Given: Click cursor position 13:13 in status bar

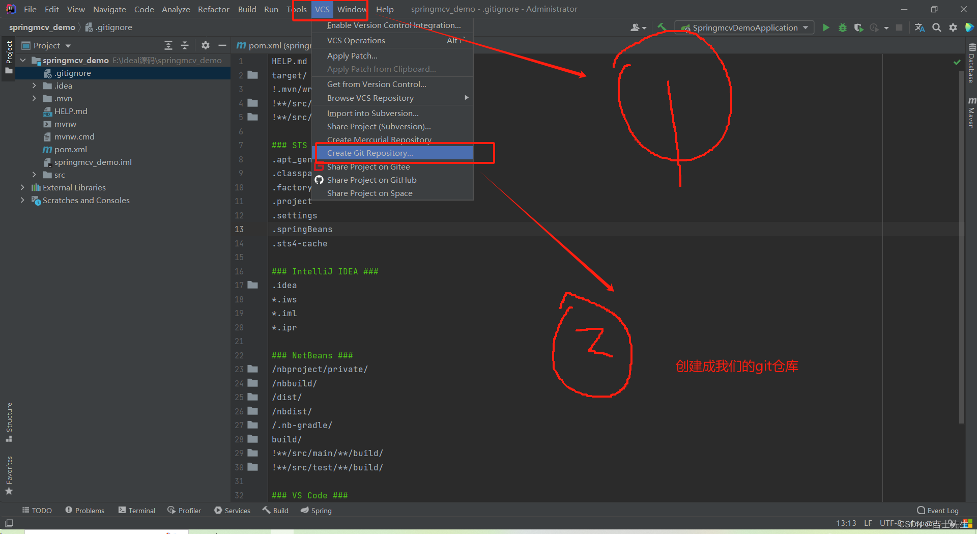Looking at the screenshot, I should tap(846, 523).
